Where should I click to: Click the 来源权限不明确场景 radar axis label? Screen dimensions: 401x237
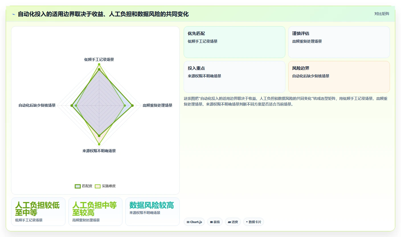coord(99,151)
